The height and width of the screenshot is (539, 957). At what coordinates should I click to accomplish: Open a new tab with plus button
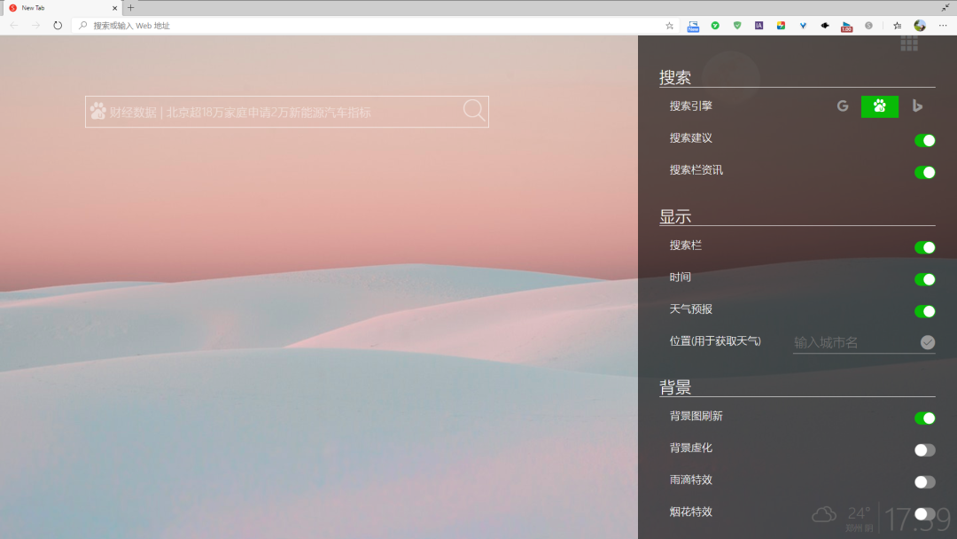[x=130, y=8]
